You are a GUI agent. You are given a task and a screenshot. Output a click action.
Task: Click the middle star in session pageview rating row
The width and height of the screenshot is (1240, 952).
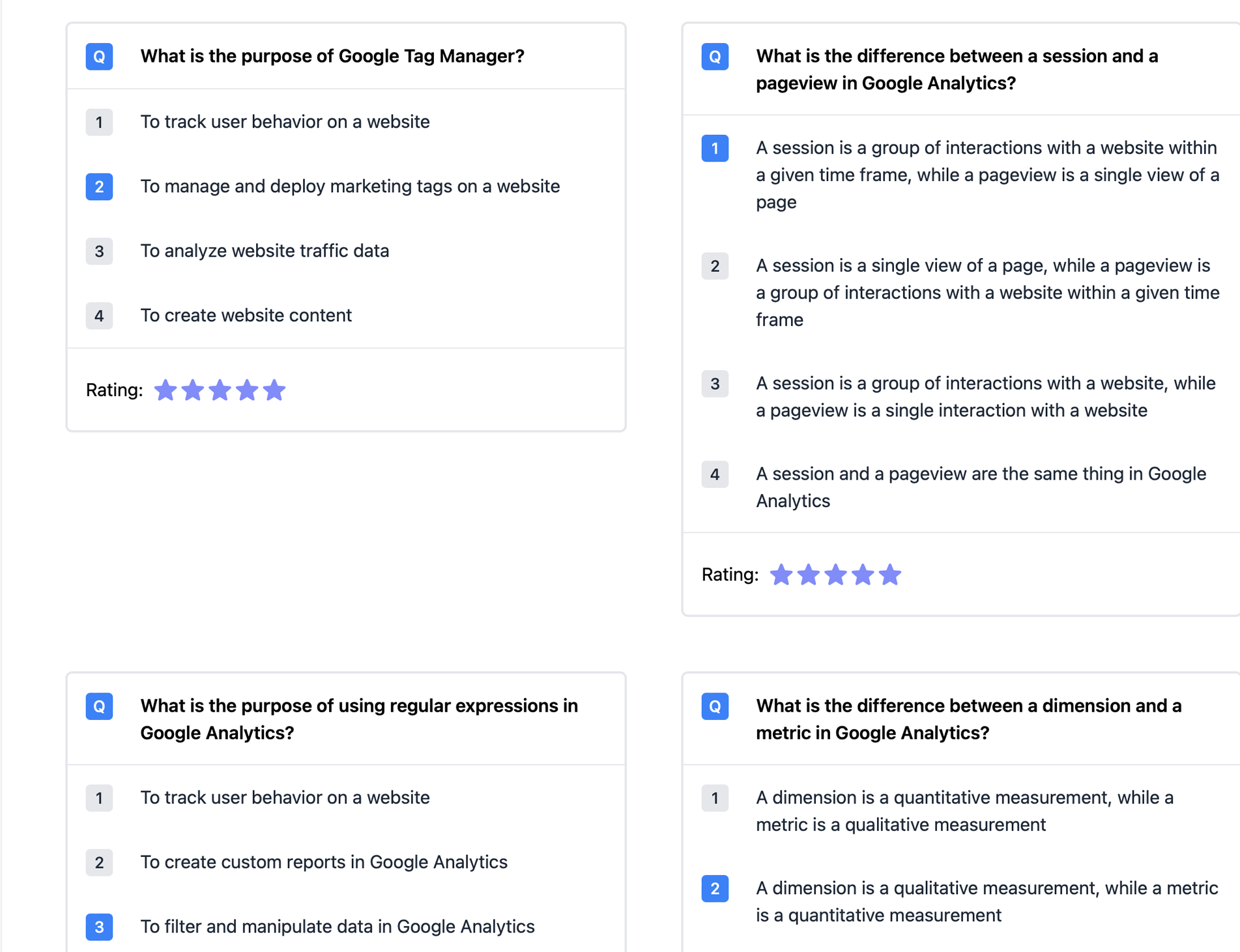point(835,574)
